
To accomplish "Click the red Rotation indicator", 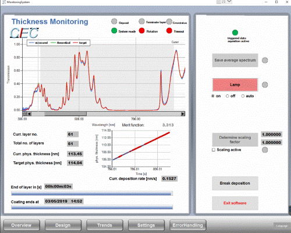I will click(142, 31).
